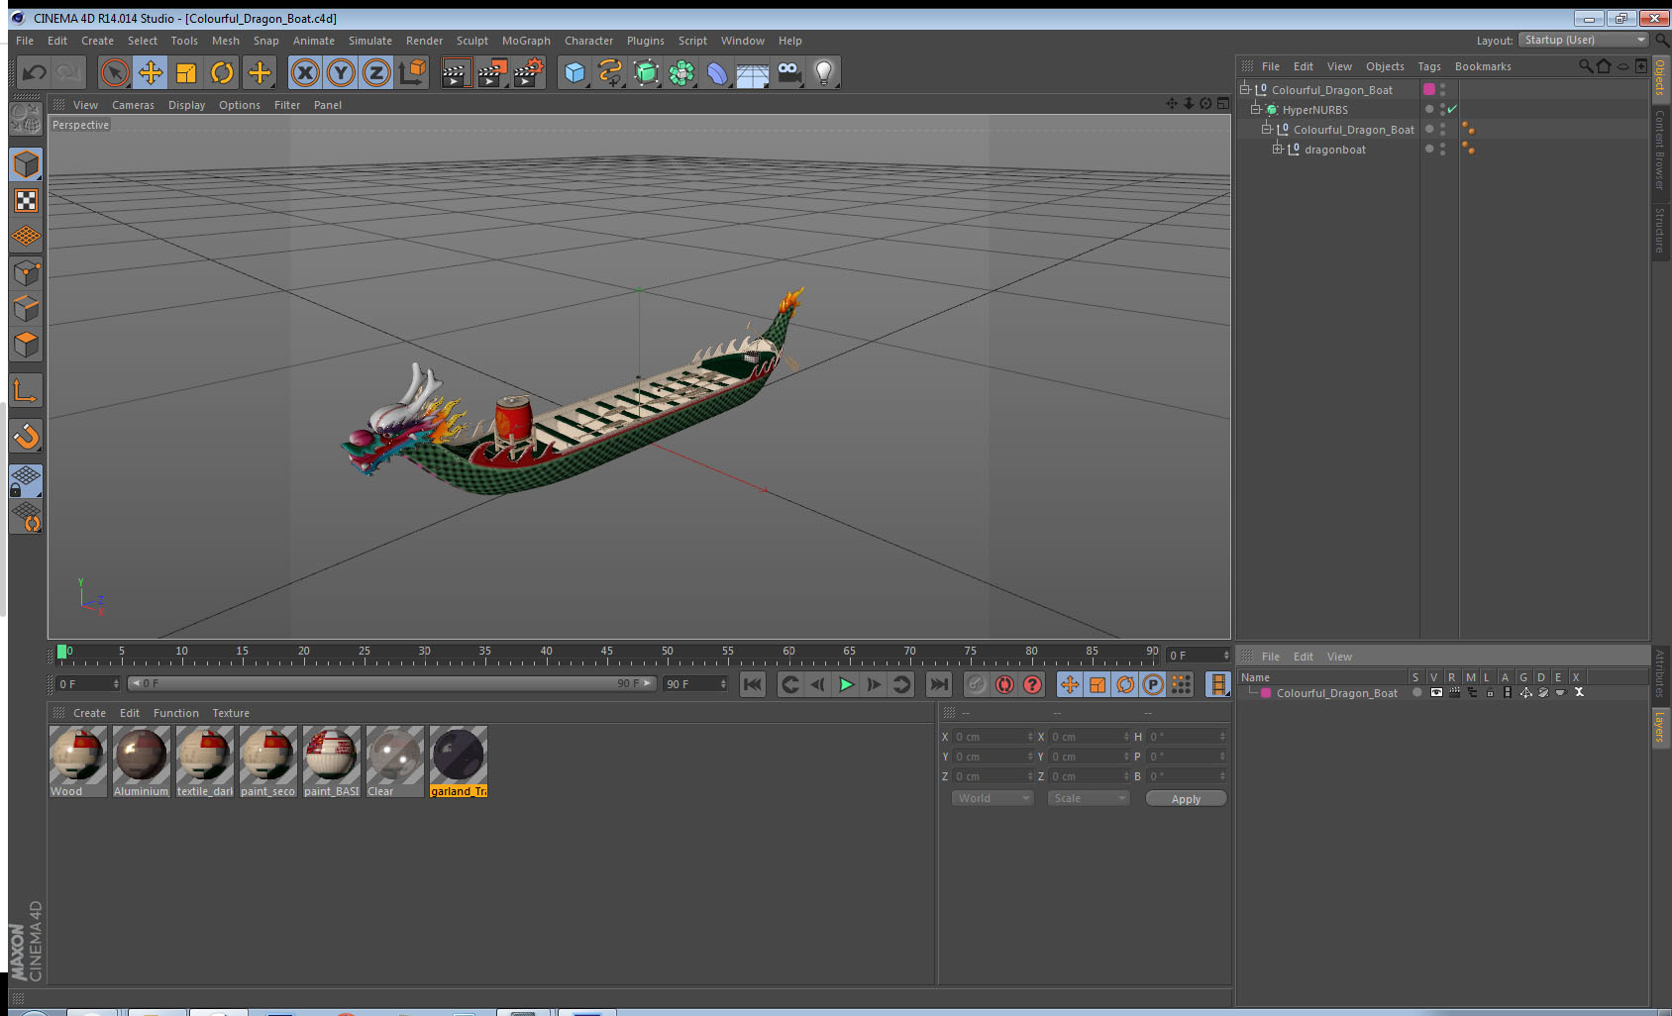The width and height of the screenshot is (1672, 1016).
Task: Open the array modeling objects
Action: (x=681, y=72)
